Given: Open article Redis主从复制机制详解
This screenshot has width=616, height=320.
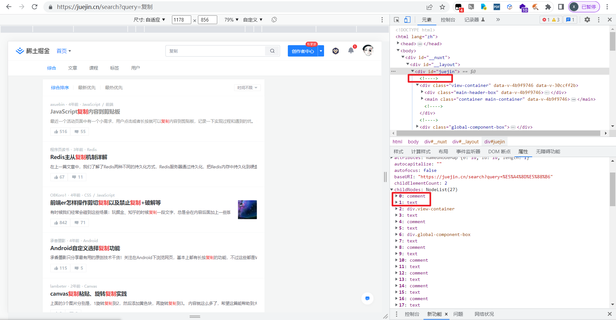Looking at the screenshot, I should pos(79,157).
